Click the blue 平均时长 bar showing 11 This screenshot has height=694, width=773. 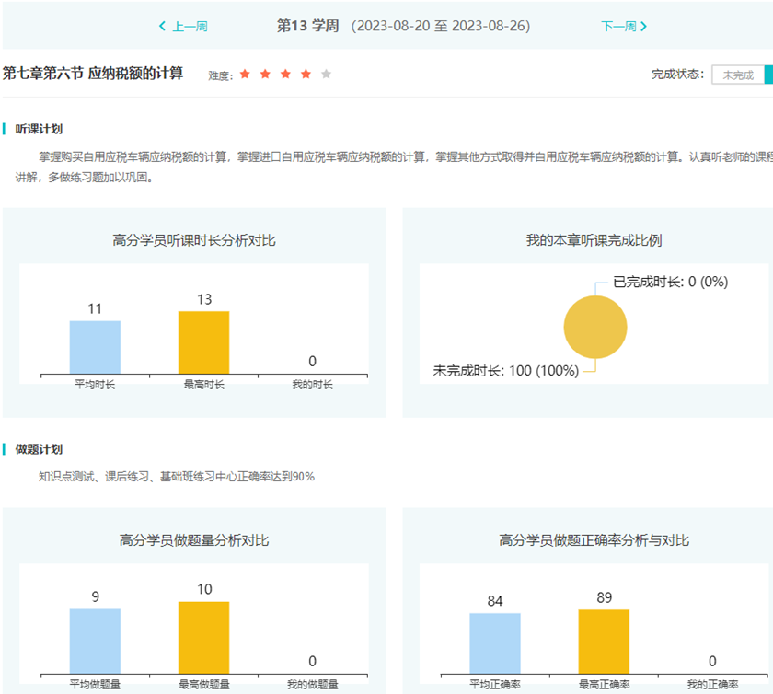(95, 347)
